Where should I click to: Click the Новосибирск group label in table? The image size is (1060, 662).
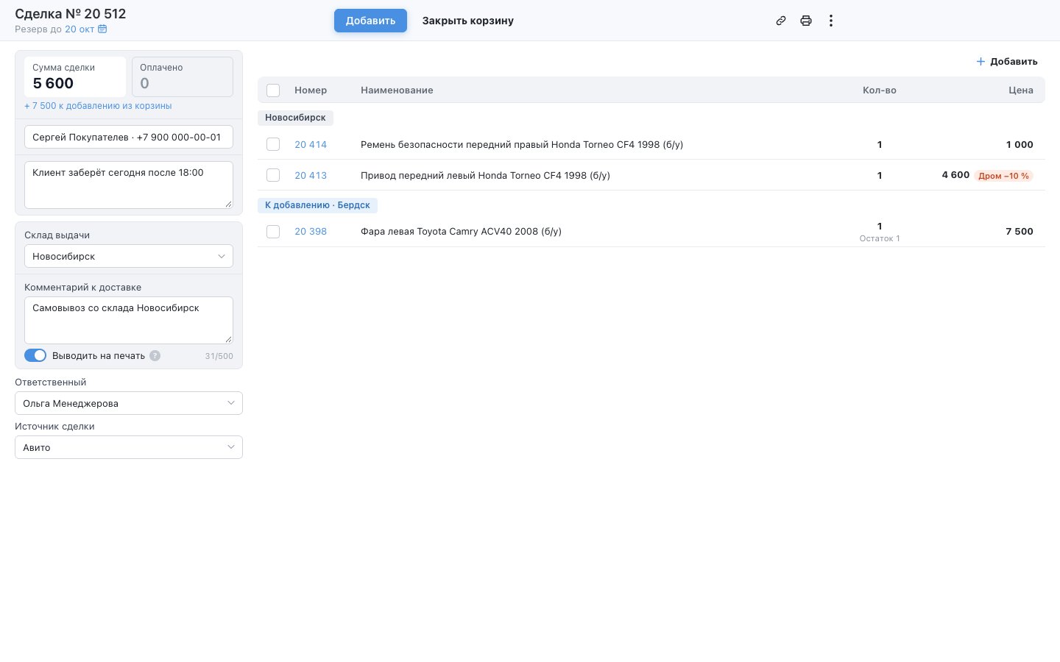[x=295, y=118]
